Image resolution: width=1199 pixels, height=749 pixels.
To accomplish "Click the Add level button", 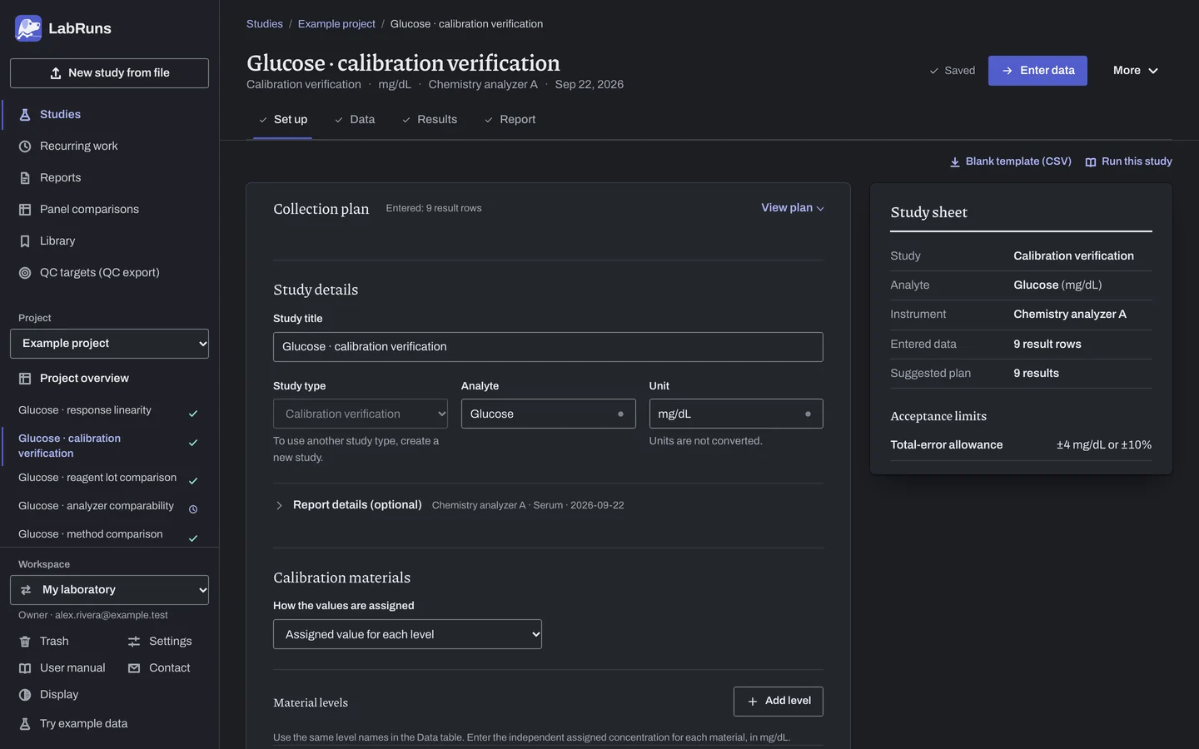I will pos(779,702).
